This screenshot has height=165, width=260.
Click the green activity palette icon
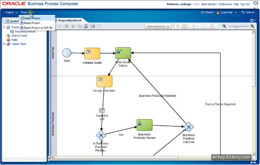click(x=184, y=26)
